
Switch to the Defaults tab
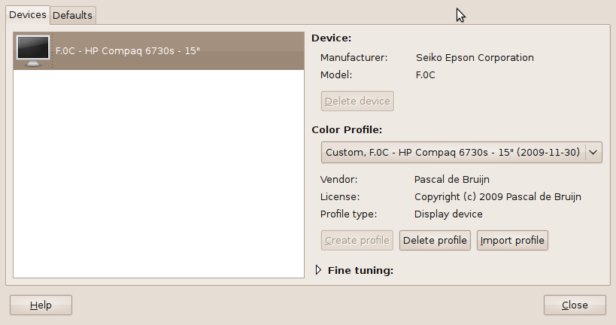[73, 15]
